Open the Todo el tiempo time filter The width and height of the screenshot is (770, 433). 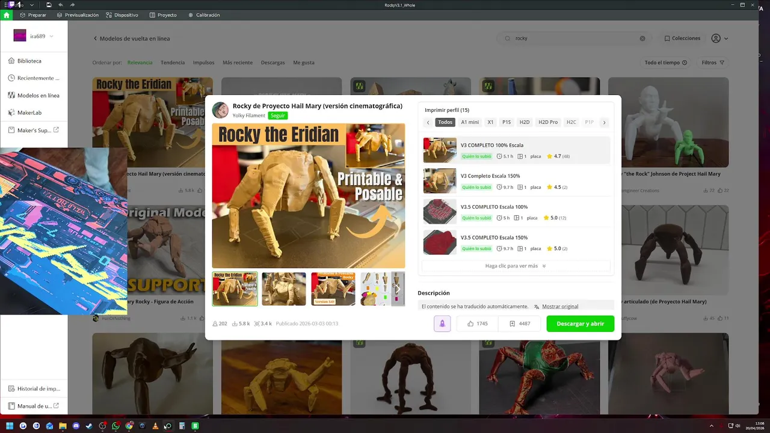[665, 63]
